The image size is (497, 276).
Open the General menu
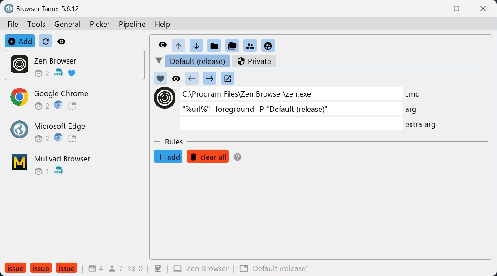[x=67, y=24]
